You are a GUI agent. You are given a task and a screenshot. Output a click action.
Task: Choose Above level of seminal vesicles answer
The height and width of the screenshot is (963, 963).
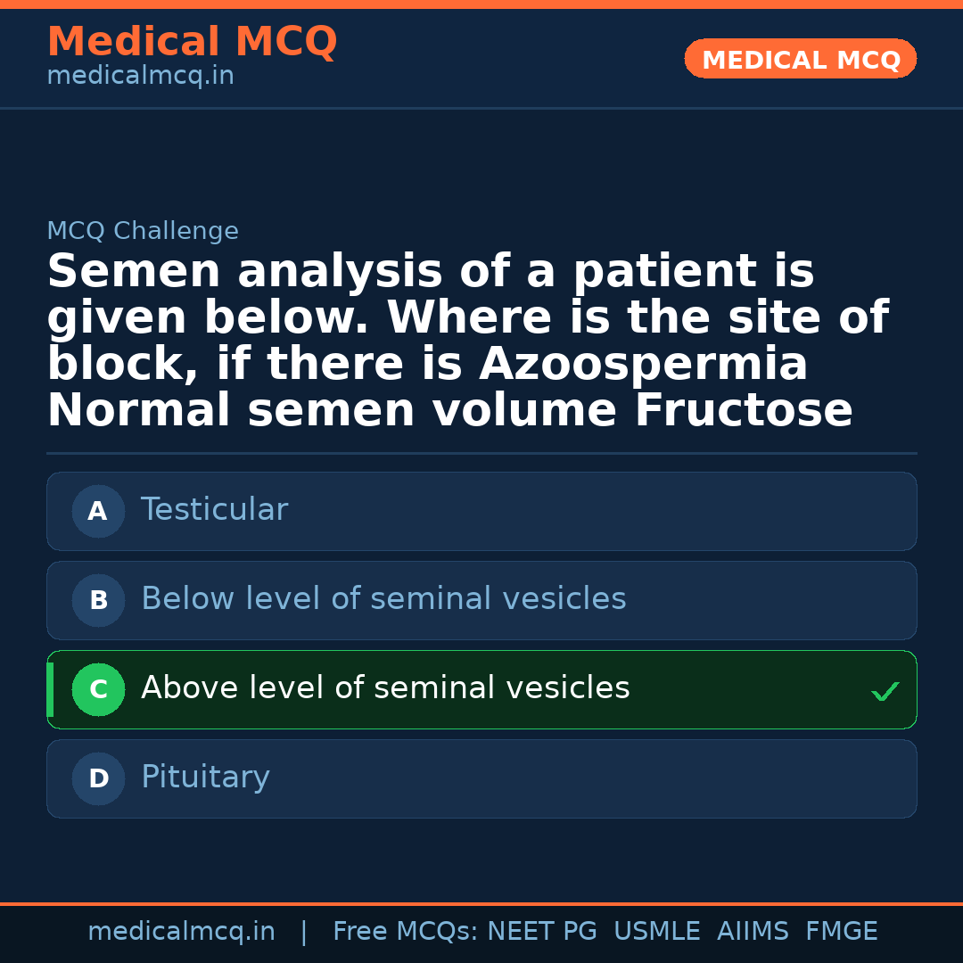385,688
